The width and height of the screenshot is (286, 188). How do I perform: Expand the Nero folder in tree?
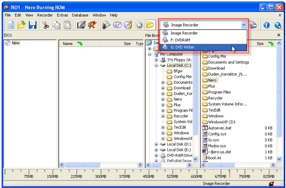tap(163, 99)
